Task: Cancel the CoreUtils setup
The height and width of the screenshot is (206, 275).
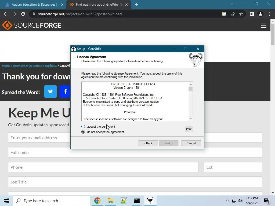Action: (x=191, y=143)
